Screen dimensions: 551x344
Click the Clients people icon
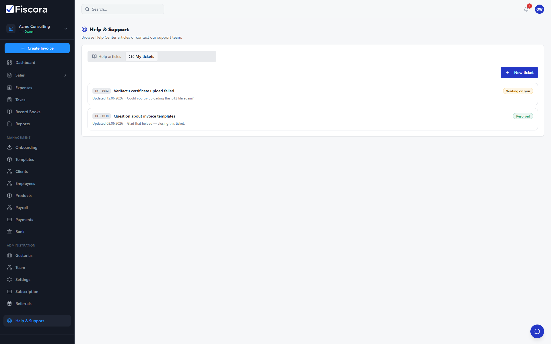9,171
